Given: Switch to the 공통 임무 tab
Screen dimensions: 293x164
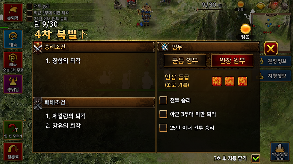Looking at the screenshot, I should point(185,61).
